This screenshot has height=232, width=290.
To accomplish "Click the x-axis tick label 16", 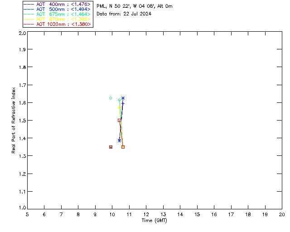I will pyautogui.click(x=214, y=214).
